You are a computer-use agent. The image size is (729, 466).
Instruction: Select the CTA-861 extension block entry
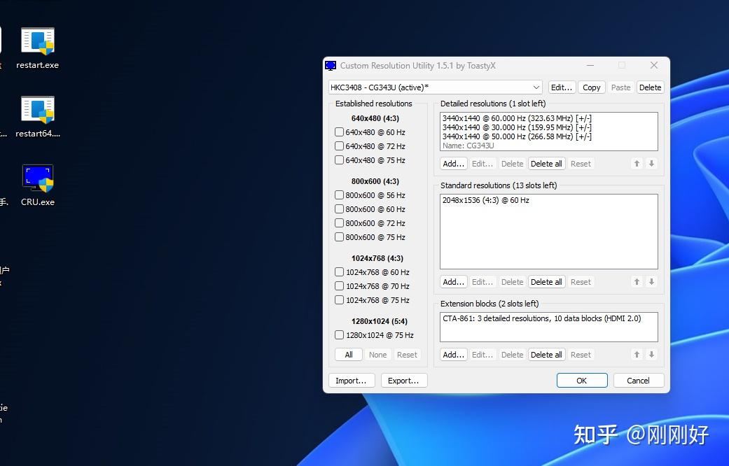548,319
